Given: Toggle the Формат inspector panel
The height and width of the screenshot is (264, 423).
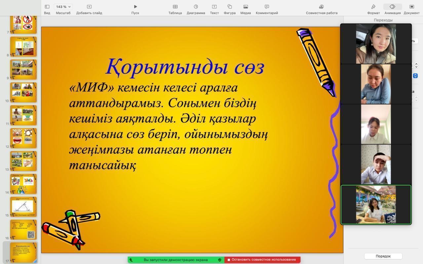Looking at the screenshot, I should (373, 7).
